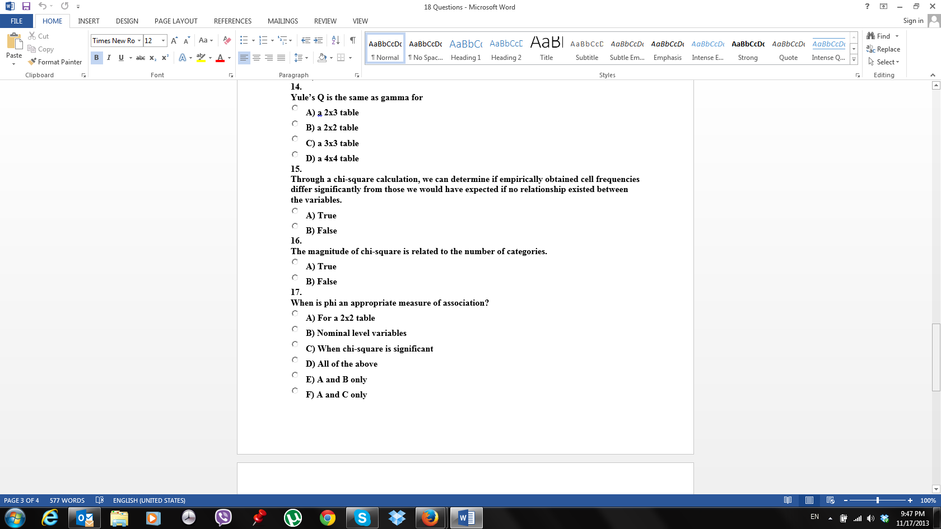Switch to the REVIEW tab

click(x=325, y=21)
